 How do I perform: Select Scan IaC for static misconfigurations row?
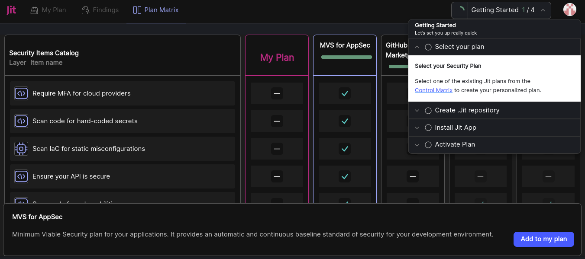[x=123, y=149]
